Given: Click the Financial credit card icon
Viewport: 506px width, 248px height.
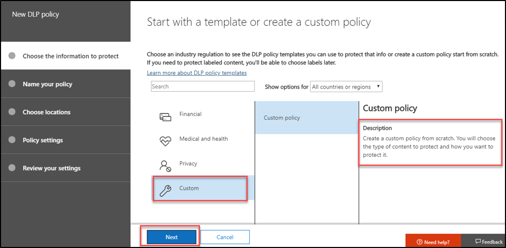Looking at the screenshot, I should click(165, 116).
